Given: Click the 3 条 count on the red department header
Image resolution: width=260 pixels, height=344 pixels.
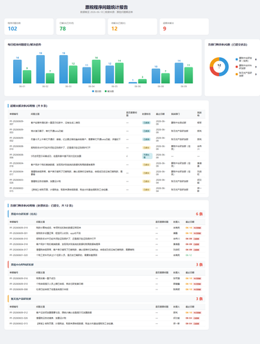Looking at the screenshot, I should point(199,265).
